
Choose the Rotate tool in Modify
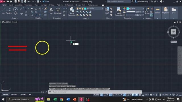(x=36, y=9)
